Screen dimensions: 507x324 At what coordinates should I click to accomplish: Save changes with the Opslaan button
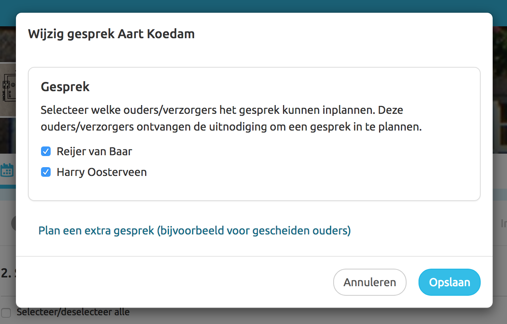449,282
